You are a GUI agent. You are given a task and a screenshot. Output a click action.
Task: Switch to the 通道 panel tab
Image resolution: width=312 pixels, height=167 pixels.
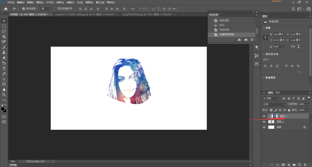click(277, 93)
